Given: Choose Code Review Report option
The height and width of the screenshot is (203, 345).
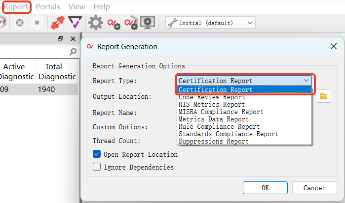Looking at the screenshot, I should (244, 97).
